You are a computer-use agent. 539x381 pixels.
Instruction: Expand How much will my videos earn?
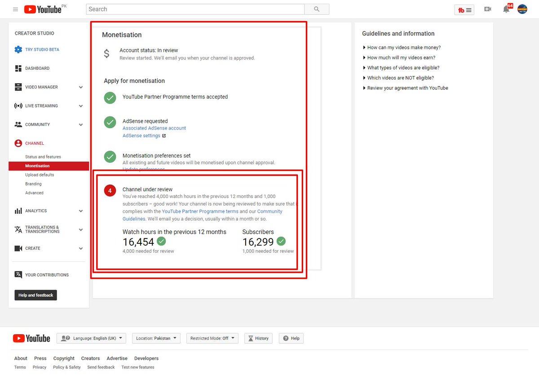tap(399, 58)
